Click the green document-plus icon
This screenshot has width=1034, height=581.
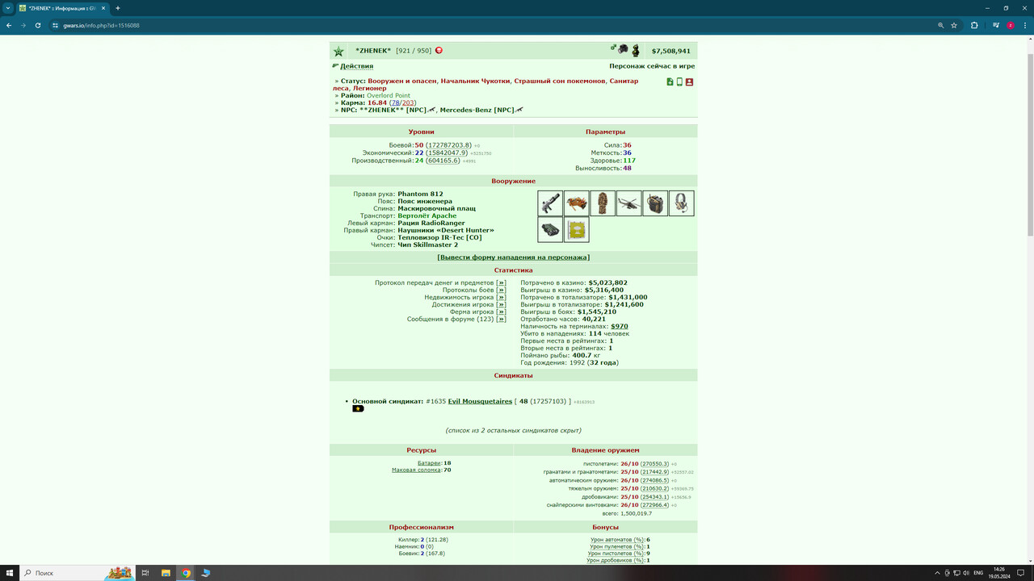(670, 82)
